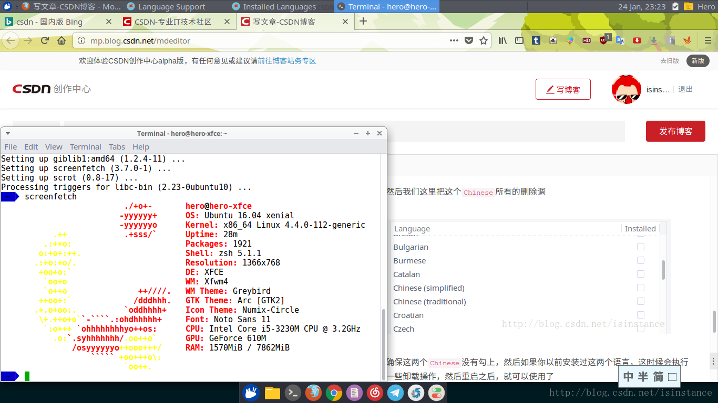Screen dimensions: 718x403
Task: Show site information for mp.blog.csdn.net
Action: coord(81,40)
